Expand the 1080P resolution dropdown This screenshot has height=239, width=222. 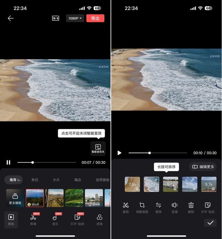click(75, 18)
